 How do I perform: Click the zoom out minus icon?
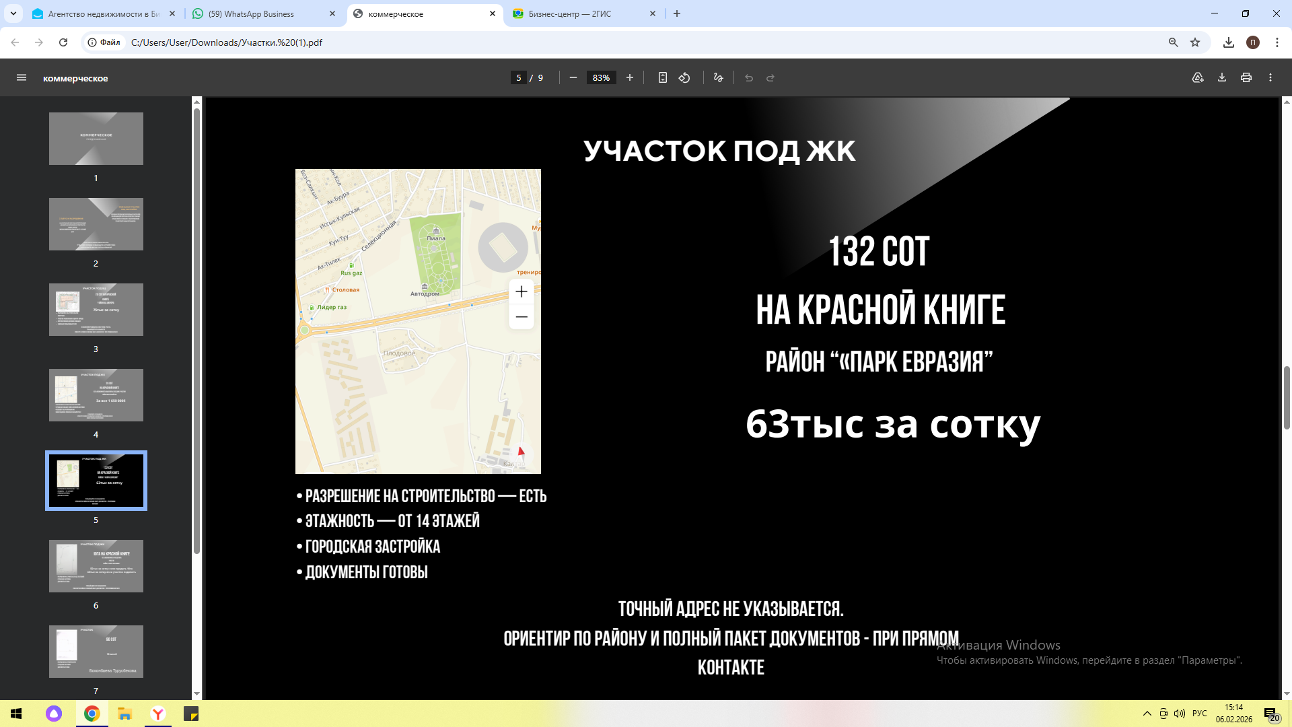point(573,78)
